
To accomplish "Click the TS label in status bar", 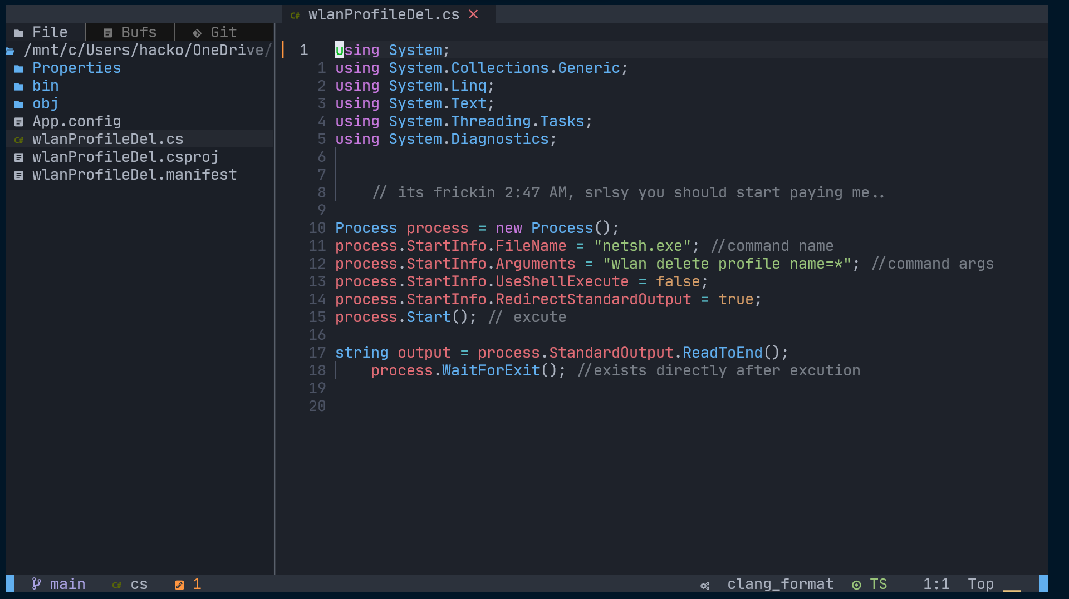I will tap(879, 584).
